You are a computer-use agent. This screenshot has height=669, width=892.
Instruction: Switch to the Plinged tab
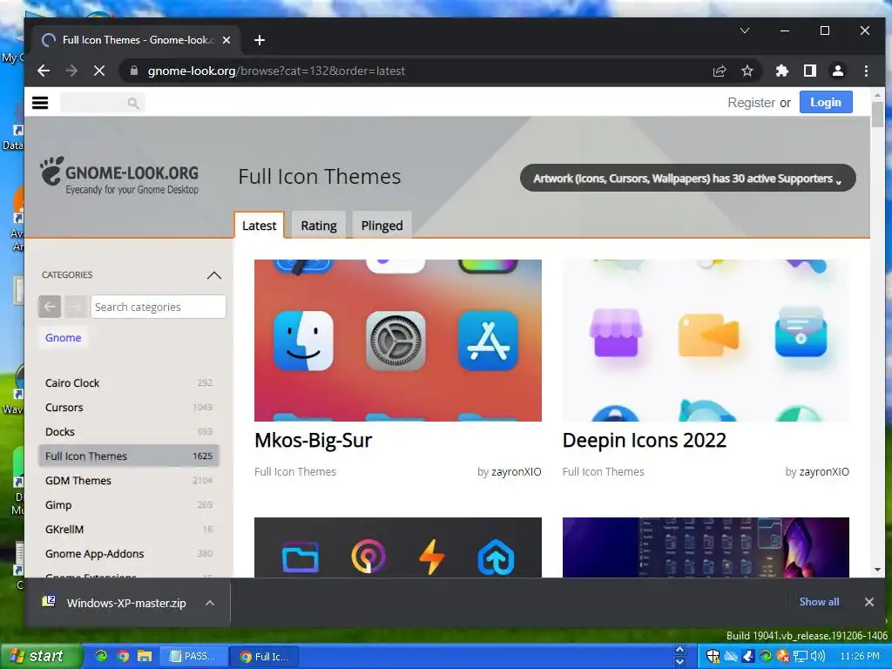(382, 226)
